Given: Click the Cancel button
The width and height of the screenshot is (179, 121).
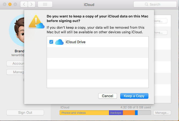Looking at the screenshot, I should 108,96.
